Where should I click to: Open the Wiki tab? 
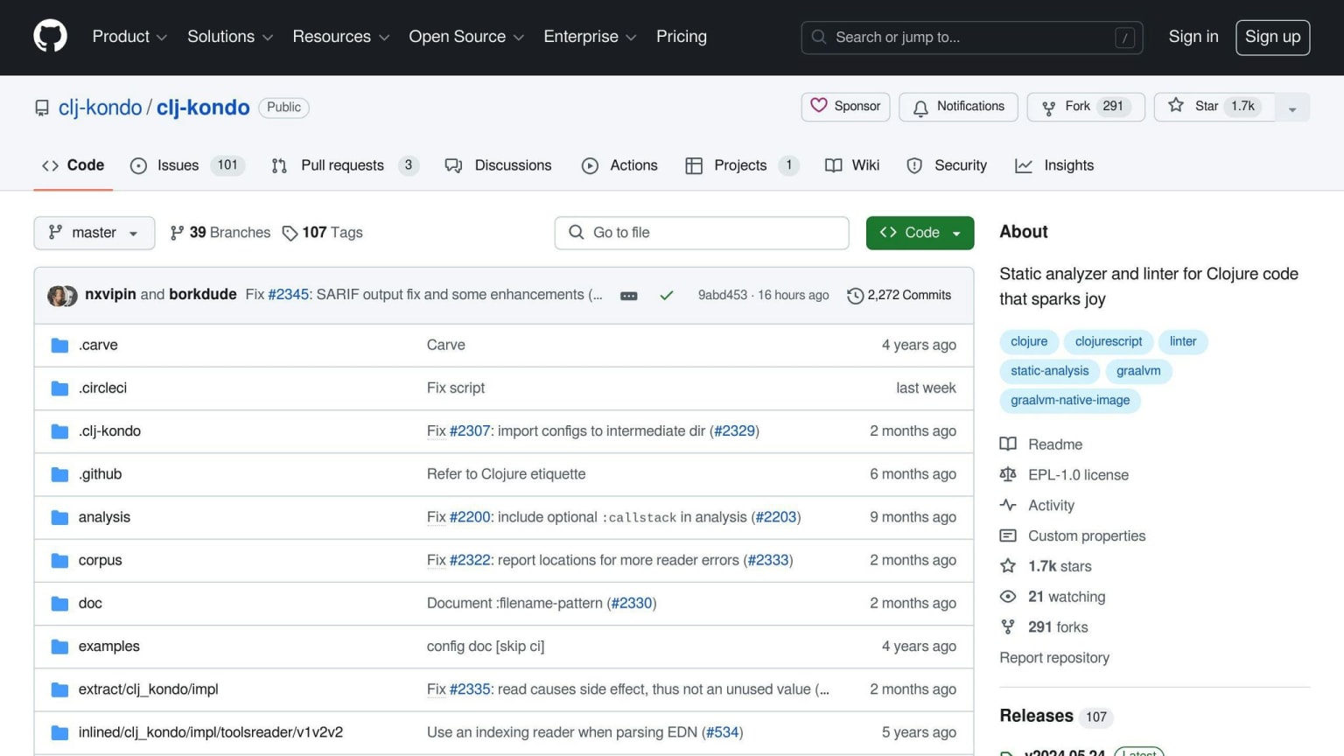852,165
